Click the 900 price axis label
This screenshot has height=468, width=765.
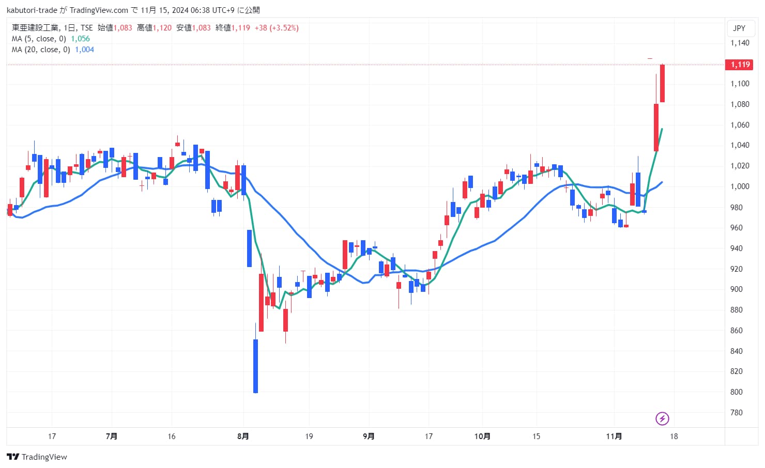pos(736,289)
